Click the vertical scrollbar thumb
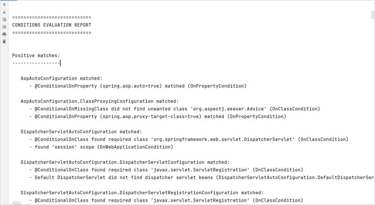The image size is (375, 205). (373, 15)
